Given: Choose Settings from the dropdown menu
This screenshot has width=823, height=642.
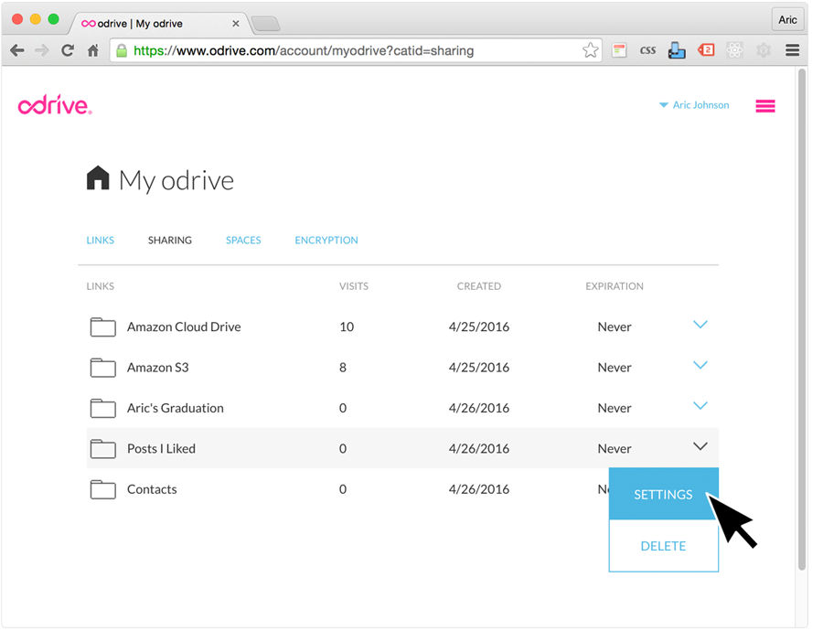Looking at the screenshot, I should coord(663,495).
